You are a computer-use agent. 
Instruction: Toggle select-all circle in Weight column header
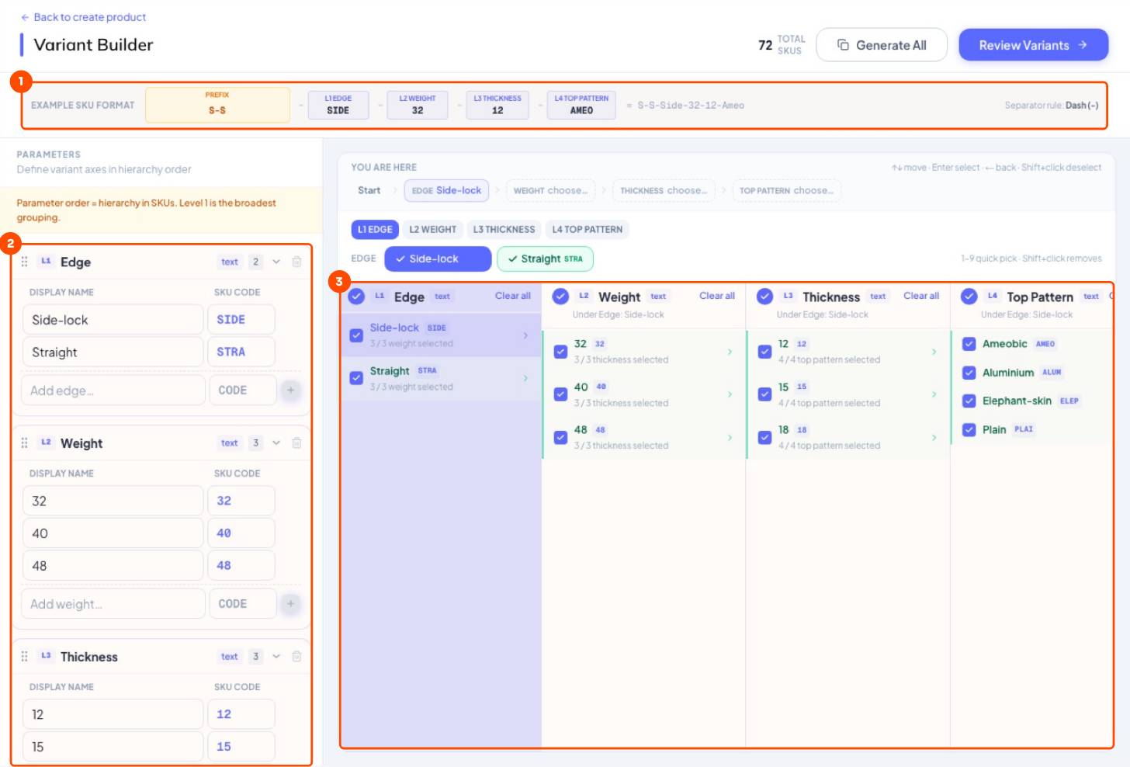coord(560,296)
